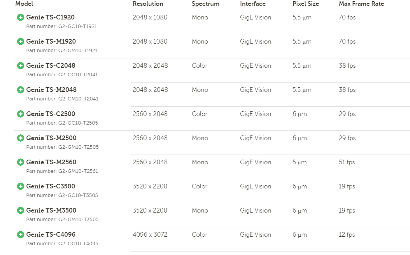Viewport: 410px width, 255px height.
Task: Expand the Genie TS-C1920 row plus icon
Action: (x=21, y=18)
